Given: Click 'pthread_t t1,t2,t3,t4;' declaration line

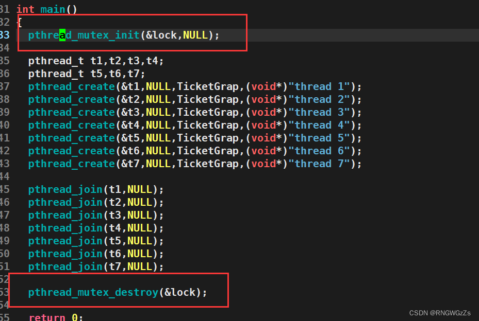Looking at the screenshot, I should tap(96, 61).
